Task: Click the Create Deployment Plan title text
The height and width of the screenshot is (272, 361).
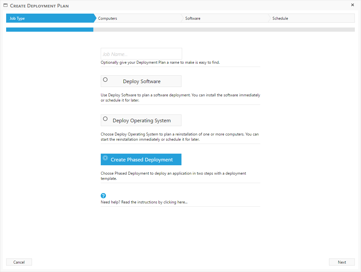Action: click(39, 6)
